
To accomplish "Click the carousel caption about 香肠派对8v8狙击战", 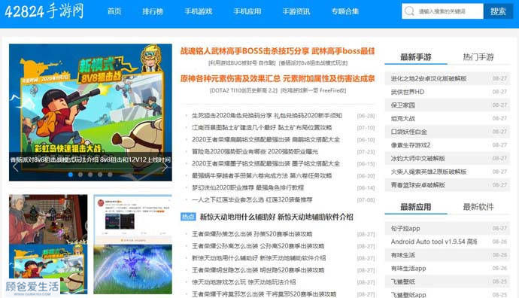I will click(x=90, y=160).
